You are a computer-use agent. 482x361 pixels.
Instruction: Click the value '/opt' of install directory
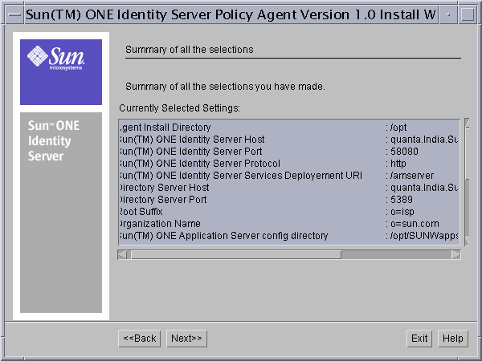click(x=398, y=128)
